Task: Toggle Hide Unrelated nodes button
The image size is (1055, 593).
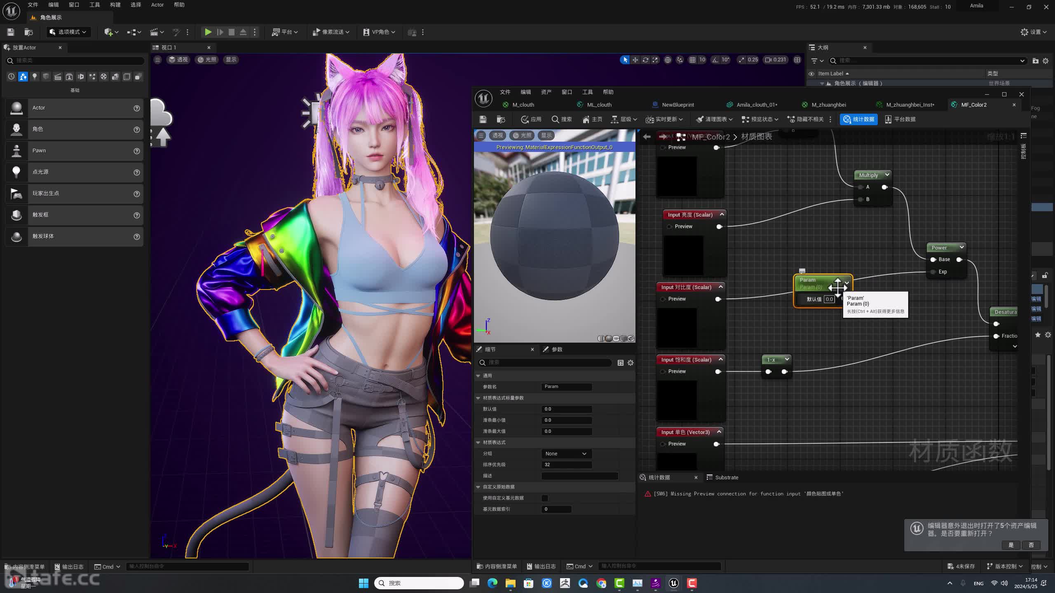Action: coord(805,119)
